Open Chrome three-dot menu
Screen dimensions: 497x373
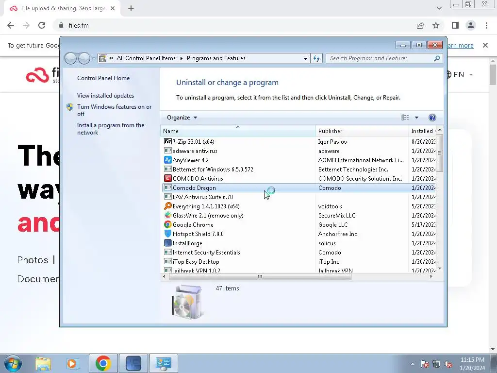(x=486, y=25)
